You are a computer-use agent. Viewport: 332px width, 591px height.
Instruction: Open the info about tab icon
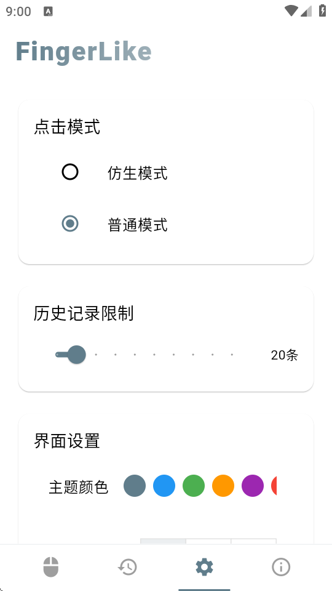click(x=281, y=567)
